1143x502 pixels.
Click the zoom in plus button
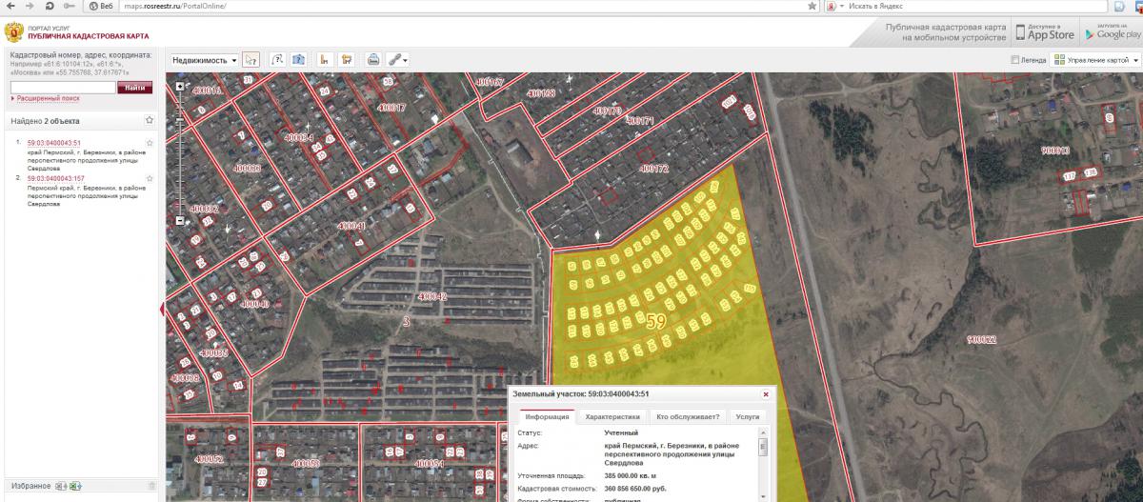[x=180, y=87]
